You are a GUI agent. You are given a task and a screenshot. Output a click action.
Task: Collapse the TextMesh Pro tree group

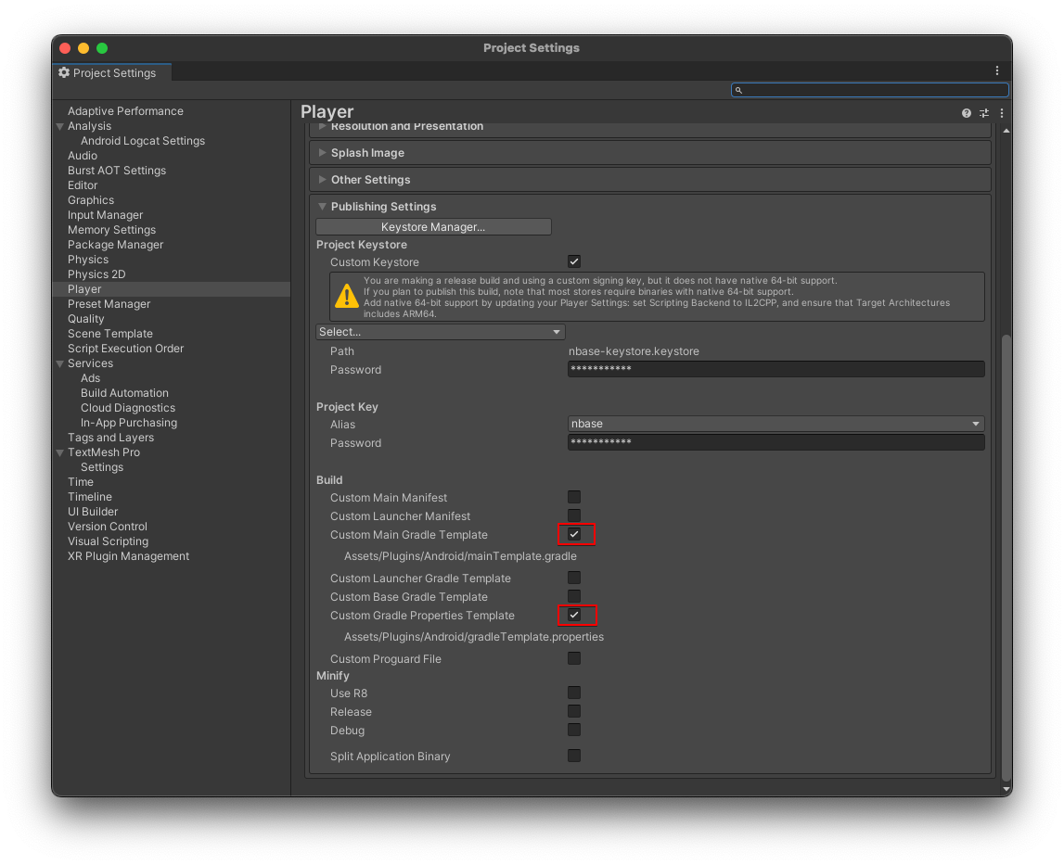click(x=59, y=453)
